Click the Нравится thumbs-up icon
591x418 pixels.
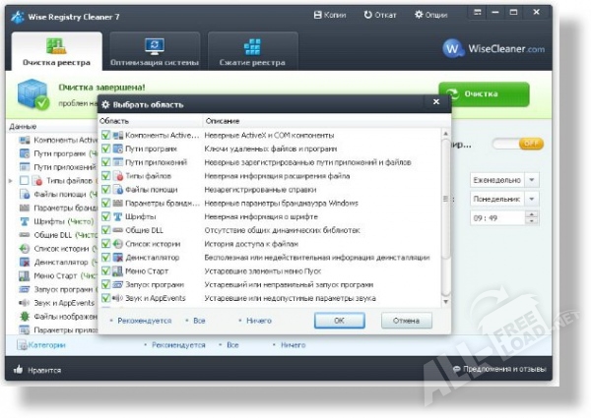pos(17,370)
